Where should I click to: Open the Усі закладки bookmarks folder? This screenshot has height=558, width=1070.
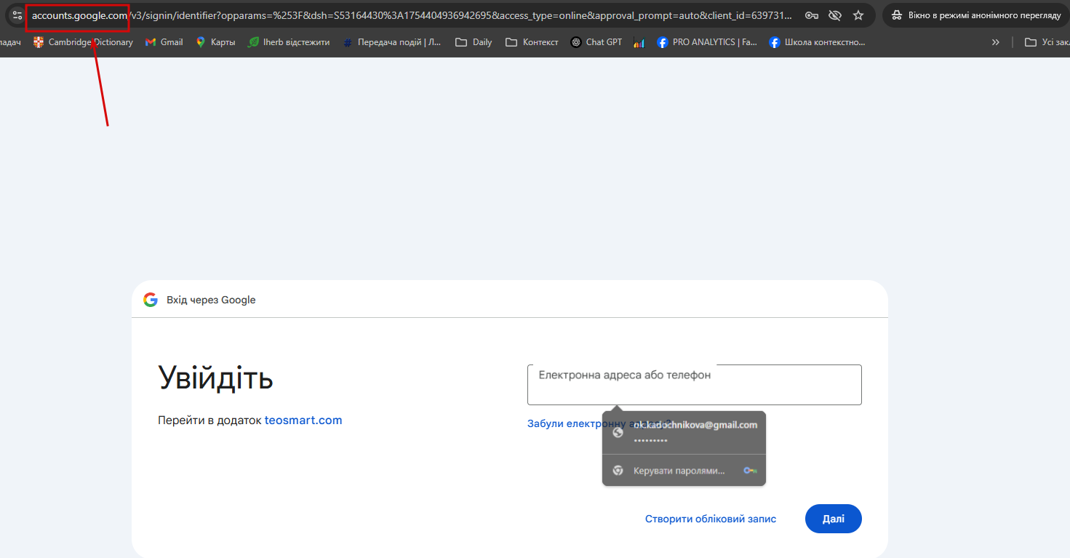point(1047,42)
